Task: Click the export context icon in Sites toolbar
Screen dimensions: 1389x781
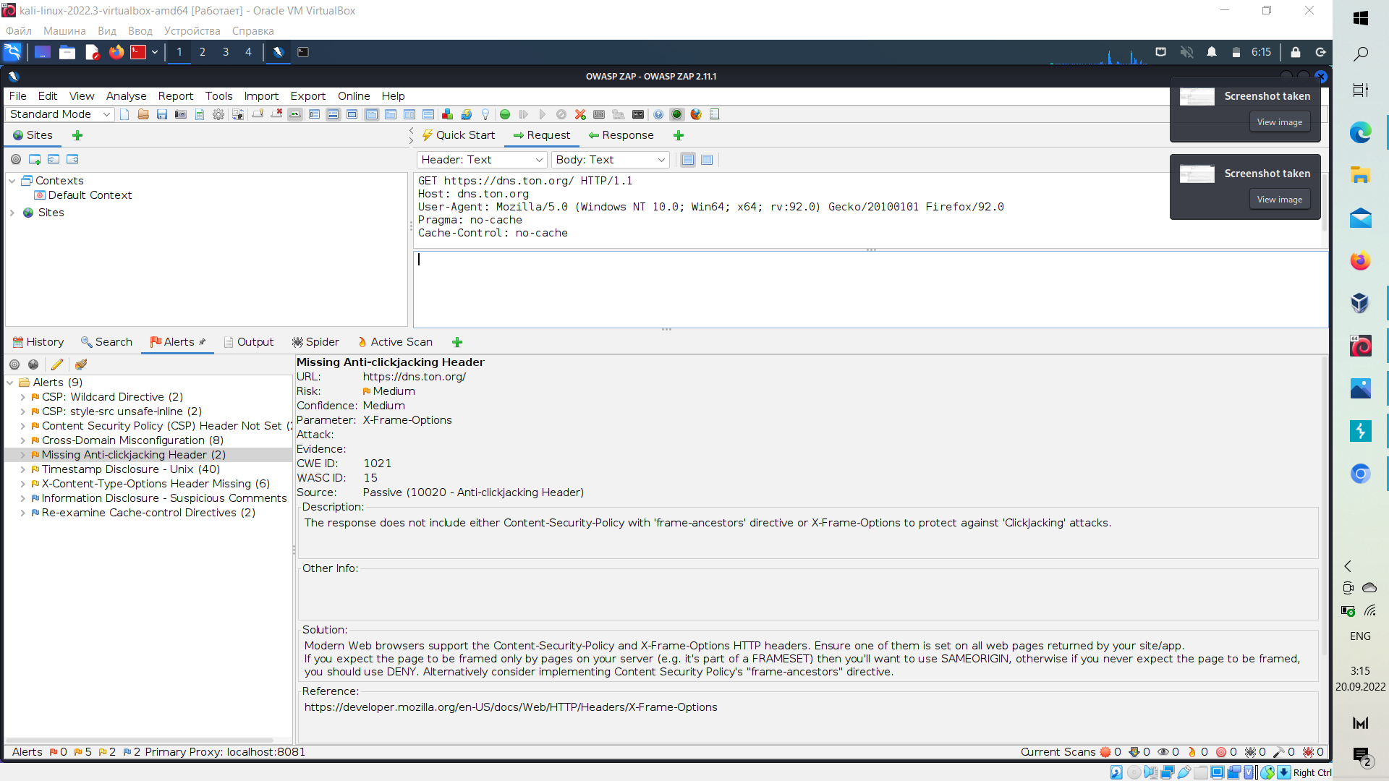Action: click(x=72, y=159)
